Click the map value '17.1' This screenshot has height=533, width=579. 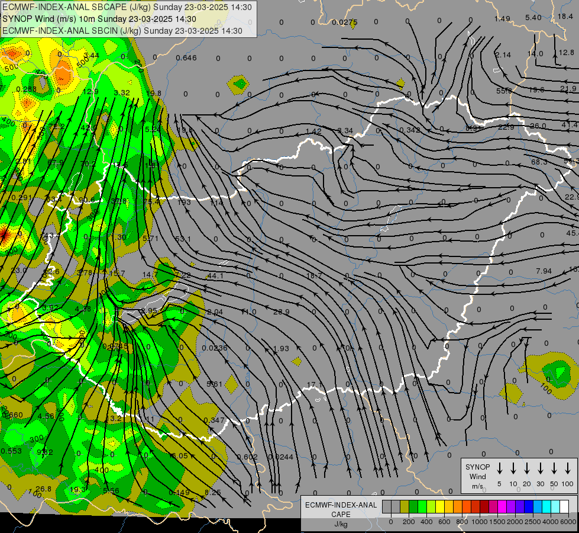point(314,385)
